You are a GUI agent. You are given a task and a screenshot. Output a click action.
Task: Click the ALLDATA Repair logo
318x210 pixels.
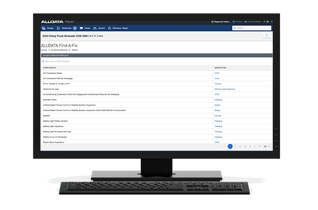58,22
